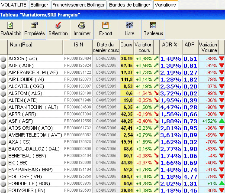Select the AVENIR TELECOM ( AVT) row name

click(35, 135)
